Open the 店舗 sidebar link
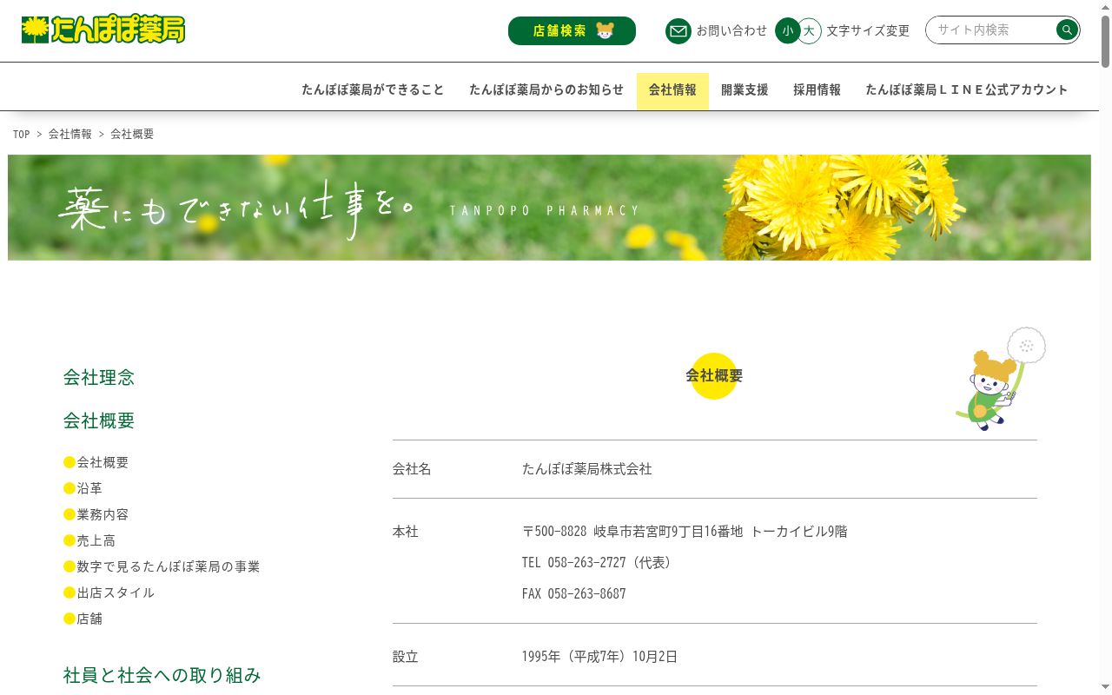The image size is (1112, 695). pos(89,619)
